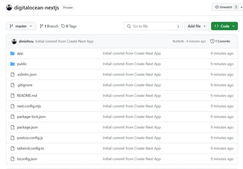Screen dimensions: 243x169
Task: Open the master branch dropdown
Action: tap(21, 26)
